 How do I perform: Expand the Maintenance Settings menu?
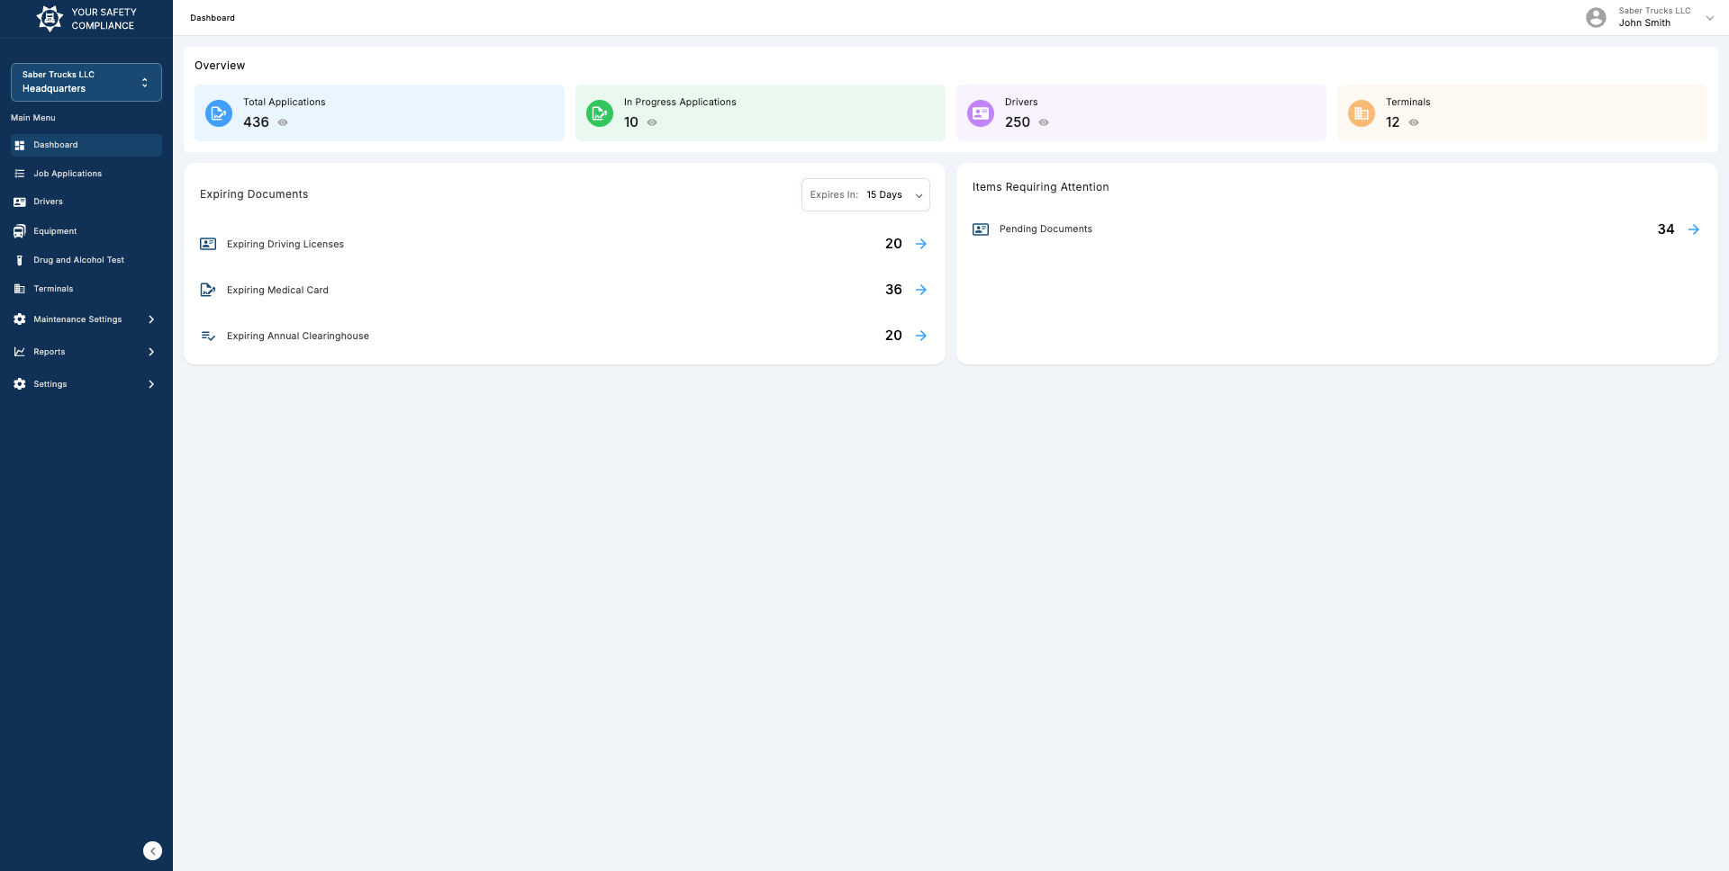77,319
